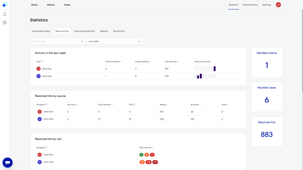Click Jane Doe's red 93 risk badge
303x170 pixels.
(152, 155)
